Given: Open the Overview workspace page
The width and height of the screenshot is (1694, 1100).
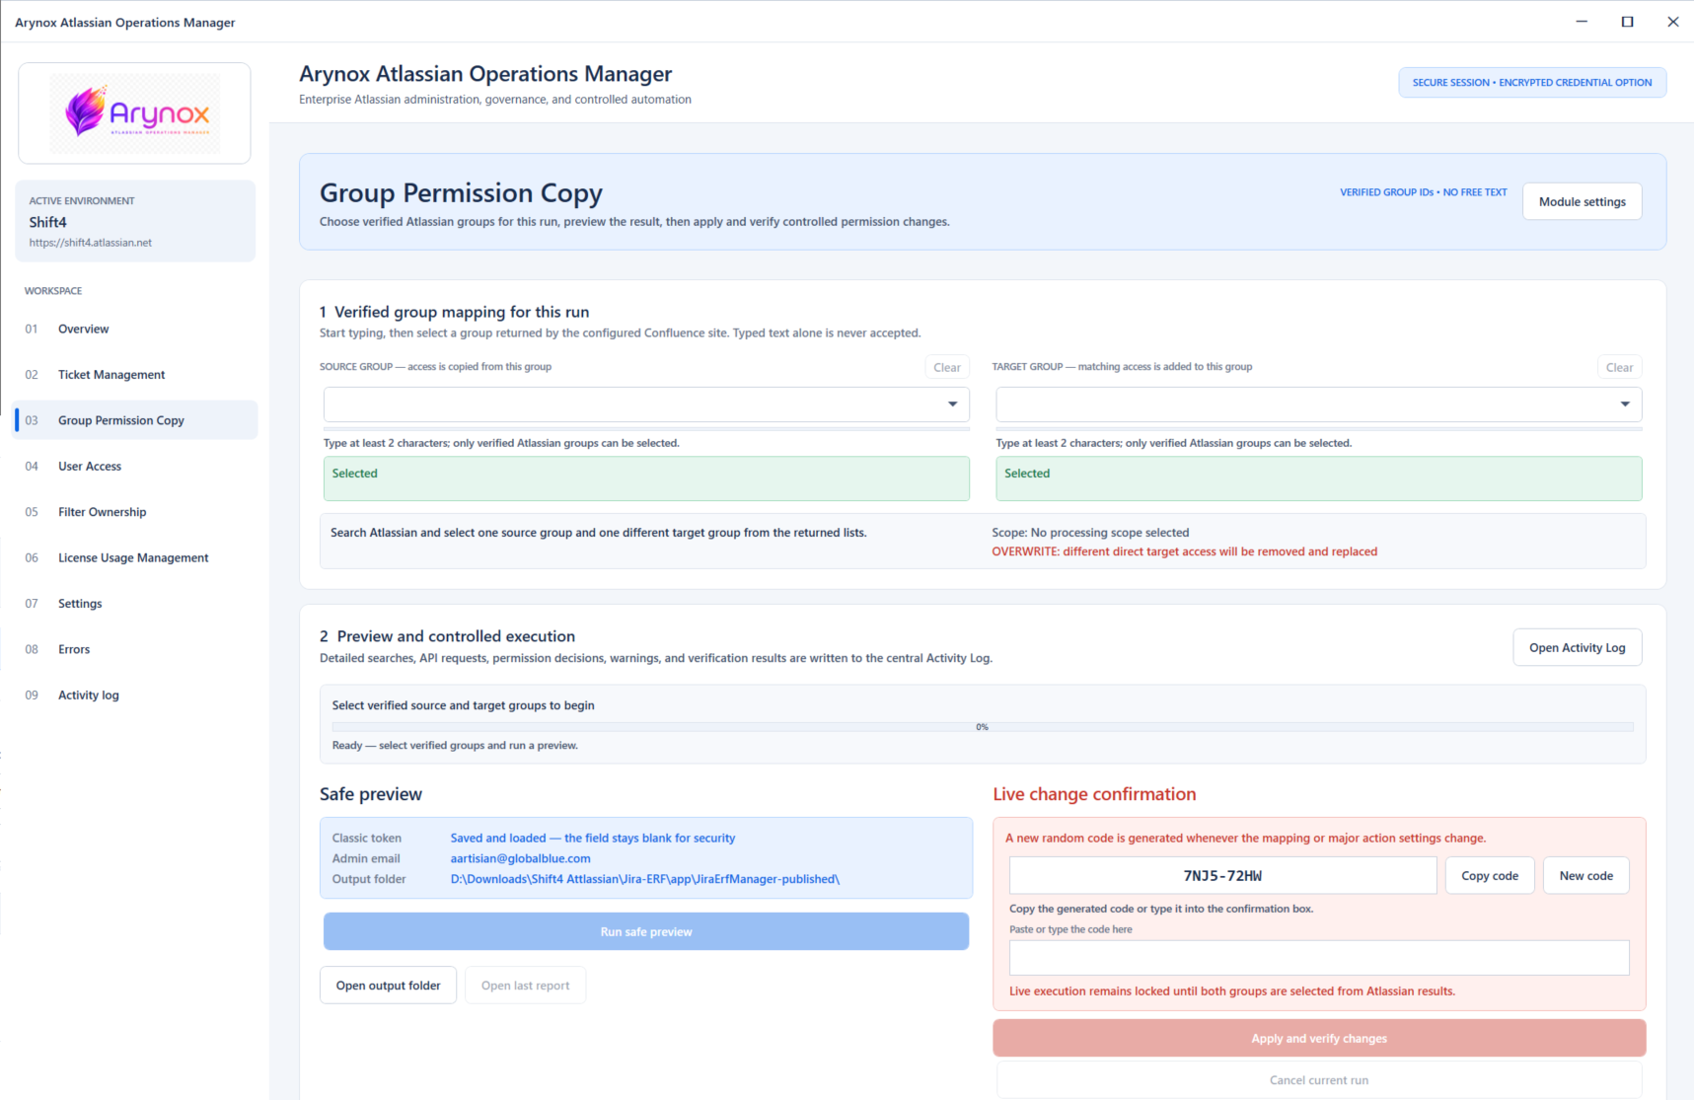Looking at the screenshot, I should [135, 329].
